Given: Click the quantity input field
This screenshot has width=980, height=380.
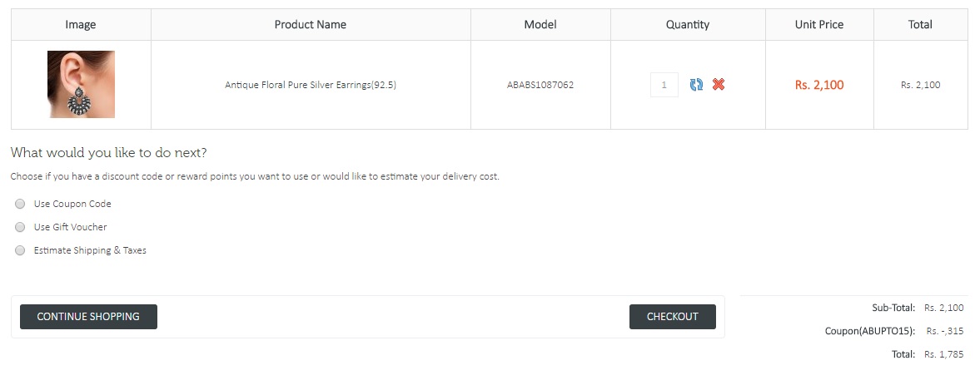Looking at the screenshot, I should (x=664, y=85).
